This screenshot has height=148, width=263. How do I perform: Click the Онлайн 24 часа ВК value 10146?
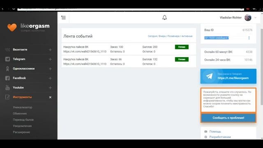coord(248,60)
